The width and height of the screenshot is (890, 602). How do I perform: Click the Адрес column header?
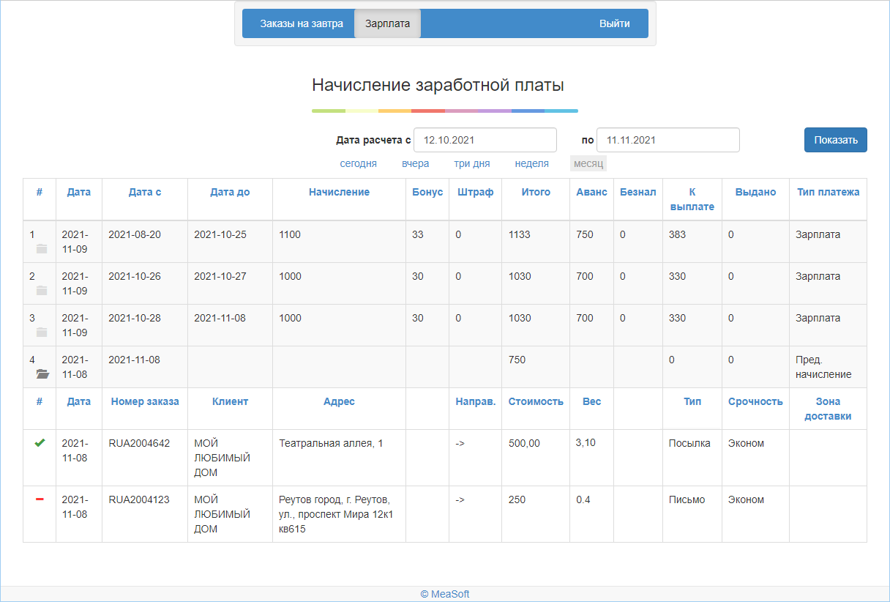coord(339,401)
